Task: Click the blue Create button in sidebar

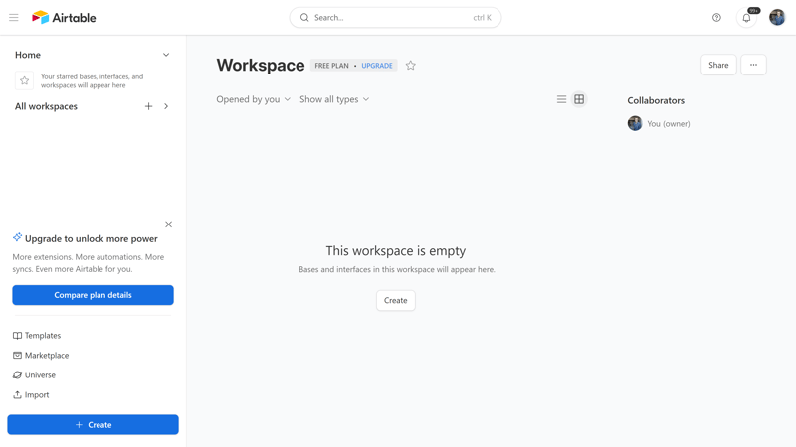Action: pos(93,425)
